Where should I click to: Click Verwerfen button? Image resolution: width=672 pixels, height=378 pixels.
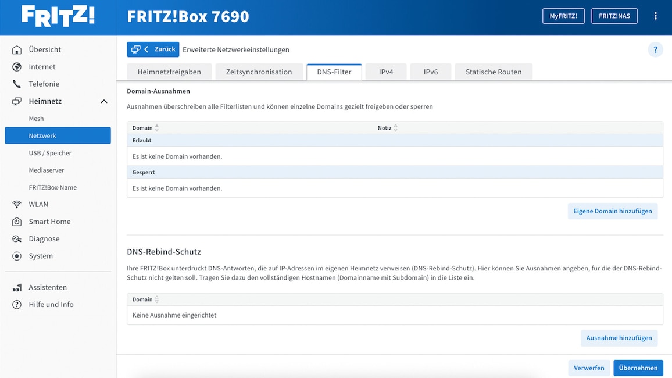coord(589,368)
